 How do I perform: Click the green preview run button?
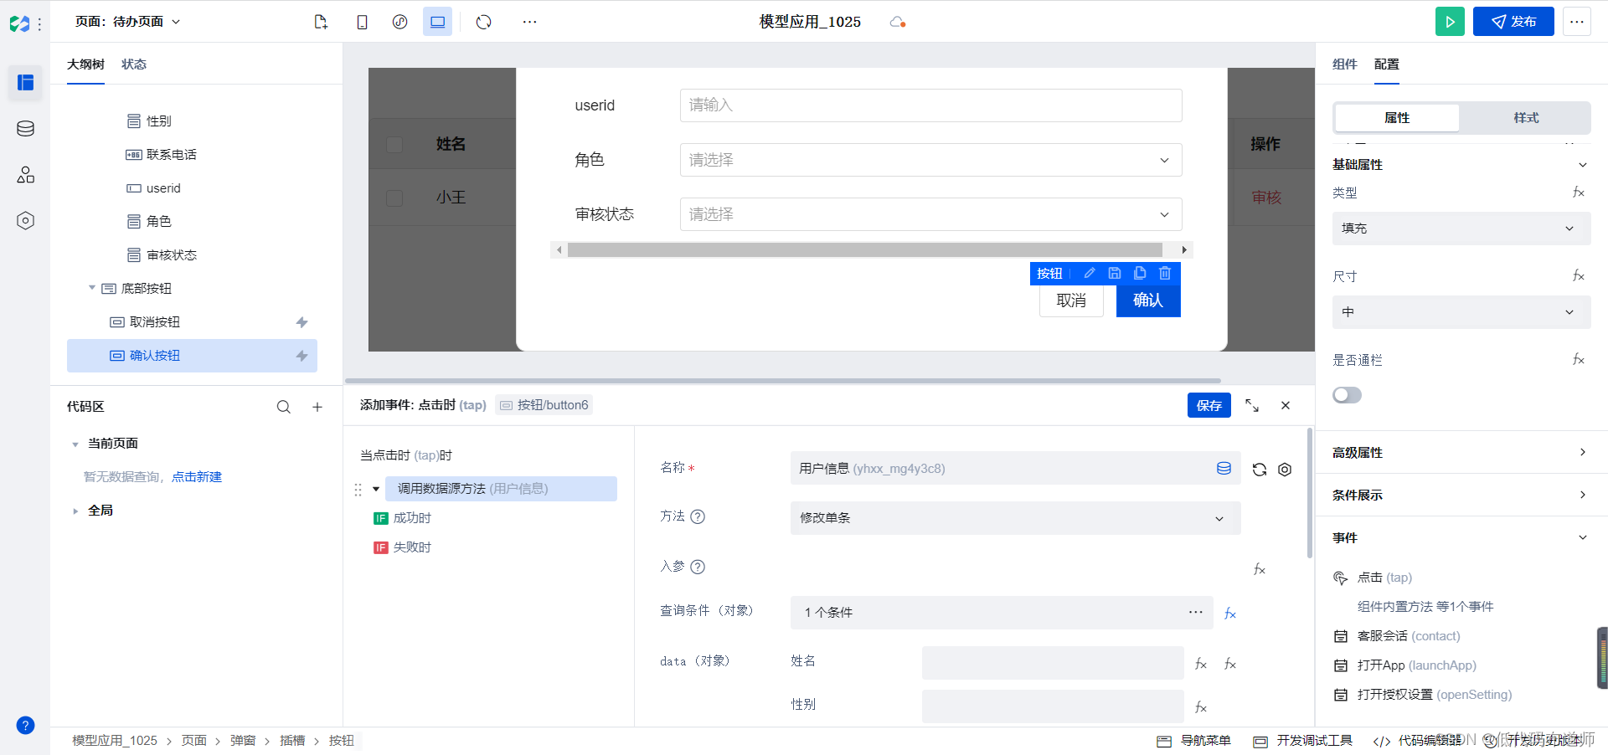pyautogui.click(x=1450, y=22)
